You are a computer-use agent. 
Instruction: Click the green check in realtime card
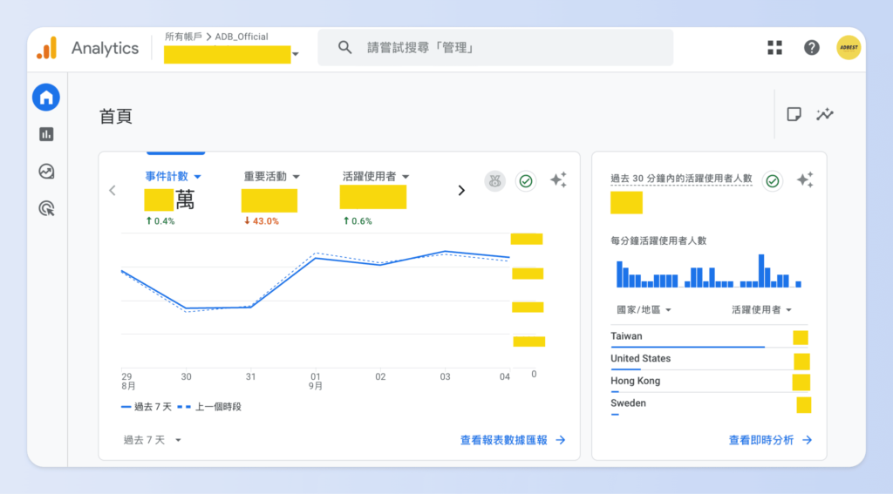tap(772, 181)
